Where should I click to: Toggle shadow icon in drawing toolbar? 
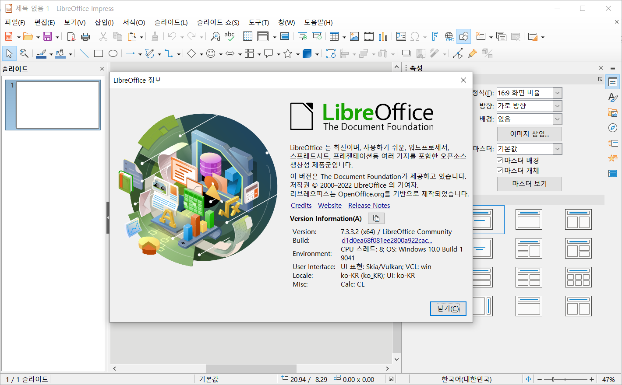(x=406, y=53)
